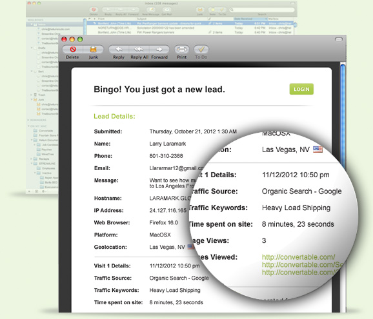Open second convertable.com pages viewed link
The height and width of the screenshot is (319, 373).
point(302,265)
